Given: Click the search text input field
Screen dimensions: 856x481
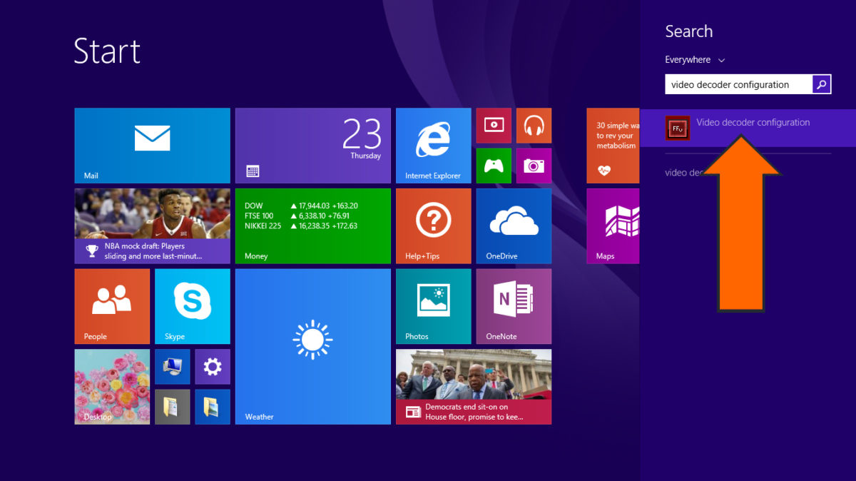Looking at the screenshot, I should 739,84.
